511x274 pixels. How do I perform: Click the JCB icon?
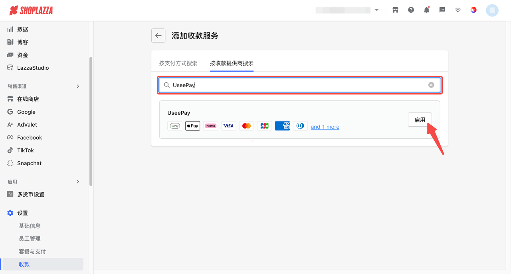click(x=264, y=126)
